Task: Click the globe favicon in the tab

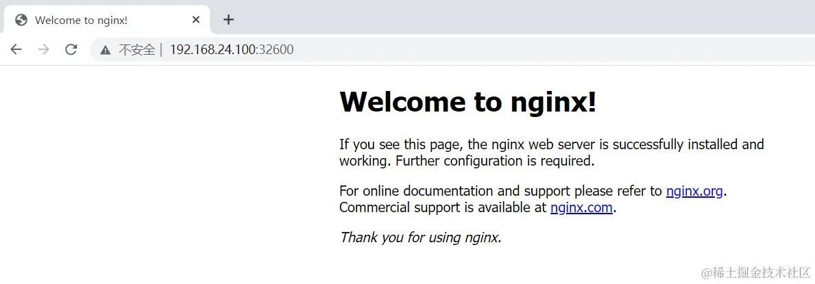Action: (x=21, y=20)
